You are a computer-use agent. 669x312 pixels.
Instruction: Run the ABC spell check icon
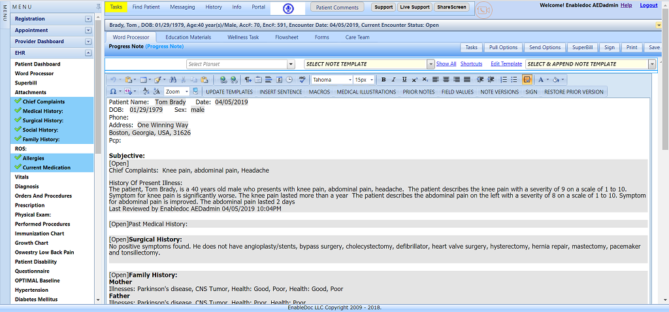click(302, 80)
